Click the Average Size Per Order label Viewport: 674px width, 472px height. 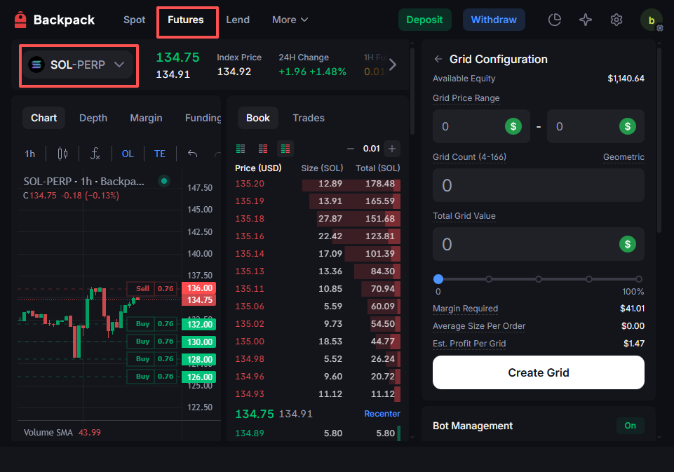click(479, 326)
